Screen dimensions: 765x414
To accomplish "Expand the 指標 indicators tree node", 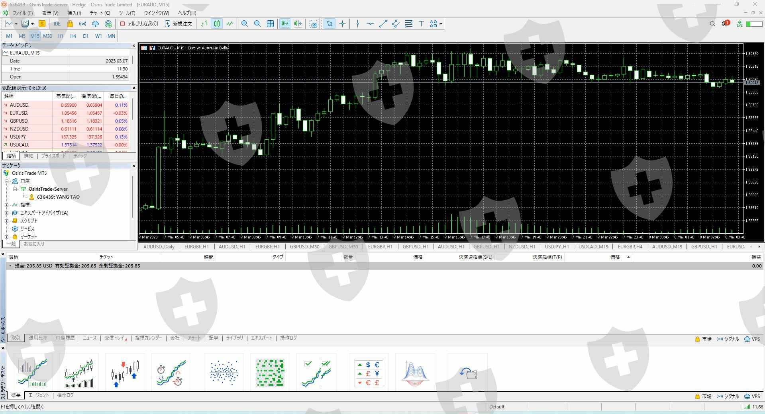I will 6,205.
